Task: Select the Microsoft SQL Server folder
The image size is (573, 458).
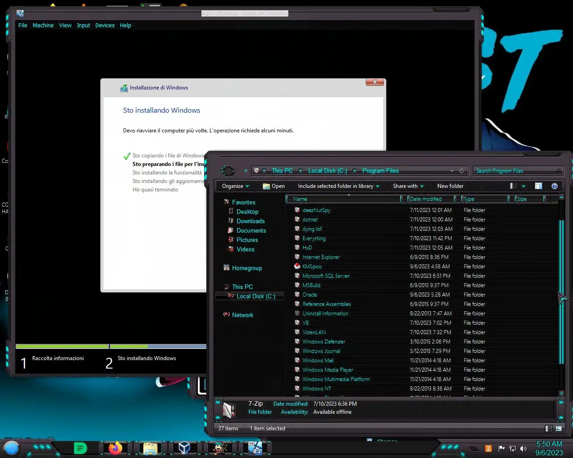Action: click(x=326, y=276)
